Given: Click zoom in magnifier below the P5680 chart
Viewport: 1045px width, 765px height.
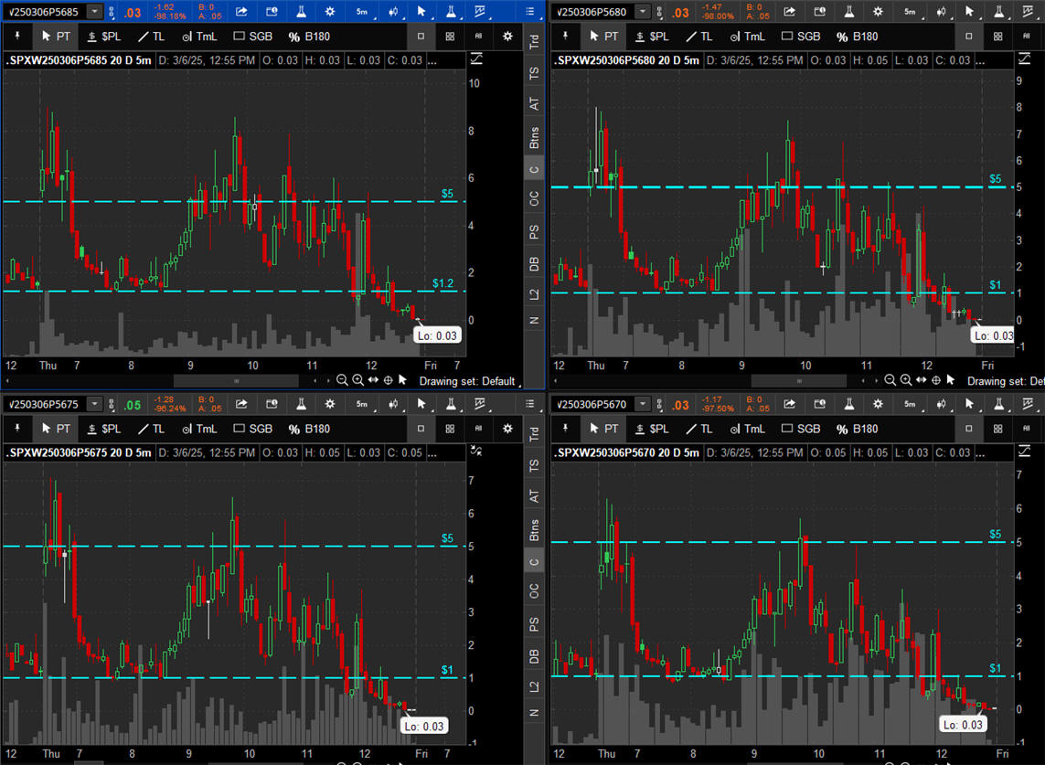Looking at the screenshot, I should (905, 380).
